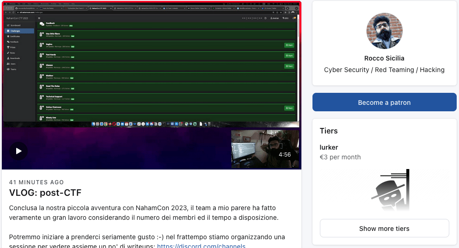The width and height of the screenshot is (459, 248).
Task: Open the discord.com channels link
Action: point(201,246)
